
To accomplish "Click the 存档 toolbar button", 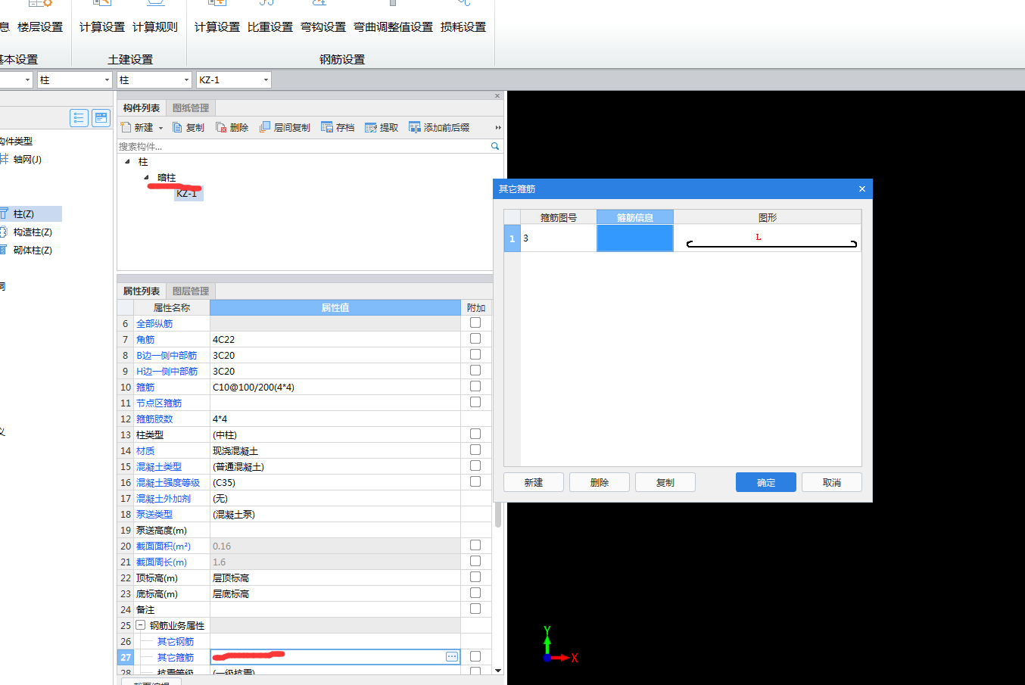I will coord(338,127).
